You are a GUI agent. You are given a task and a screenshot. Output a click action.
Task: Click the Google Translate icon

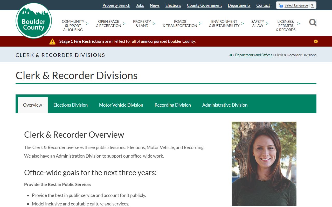[x=281, y=5]
